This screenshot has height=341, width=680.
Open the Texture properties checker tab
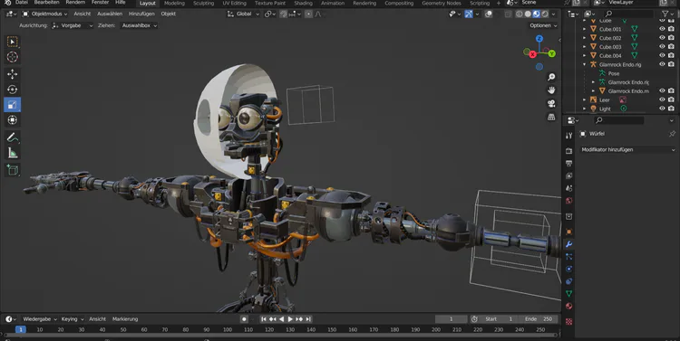(569, 321)
